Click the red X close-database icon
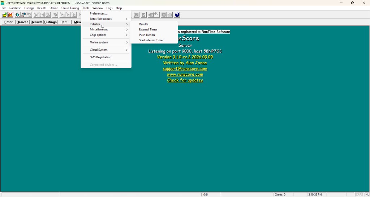Screen dimensions: 370x197 coord(10,15)
